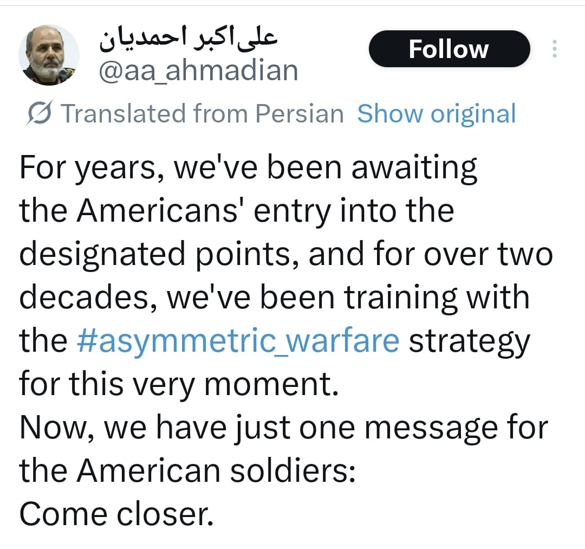Click the line 'designated points, and for over two'
This screenshot has height=549, width=585.
[285, 254]
